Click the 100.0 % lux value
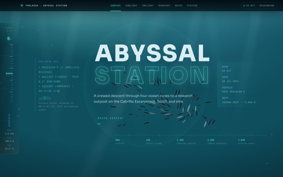 tap(9, 141)
